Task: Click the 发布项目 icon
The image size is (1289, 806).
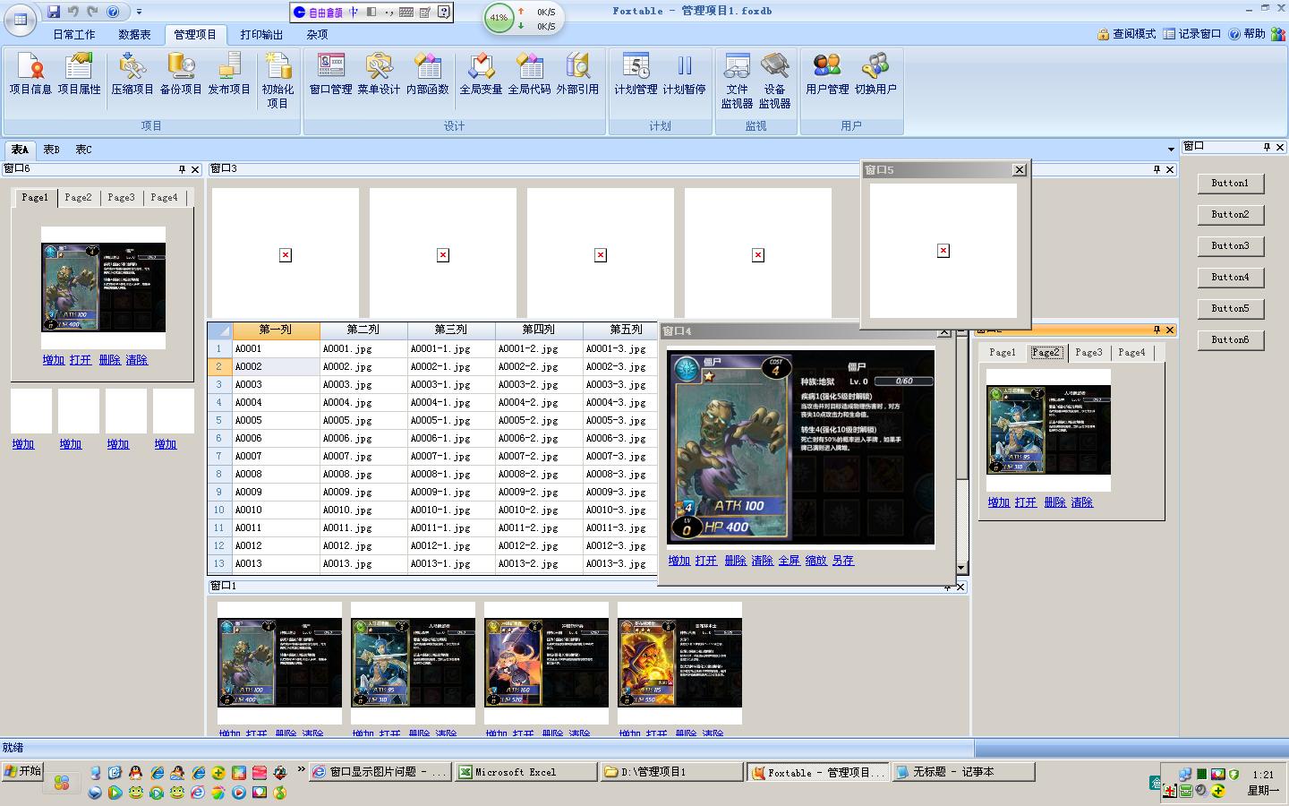Action: click(x=229, y=74)
